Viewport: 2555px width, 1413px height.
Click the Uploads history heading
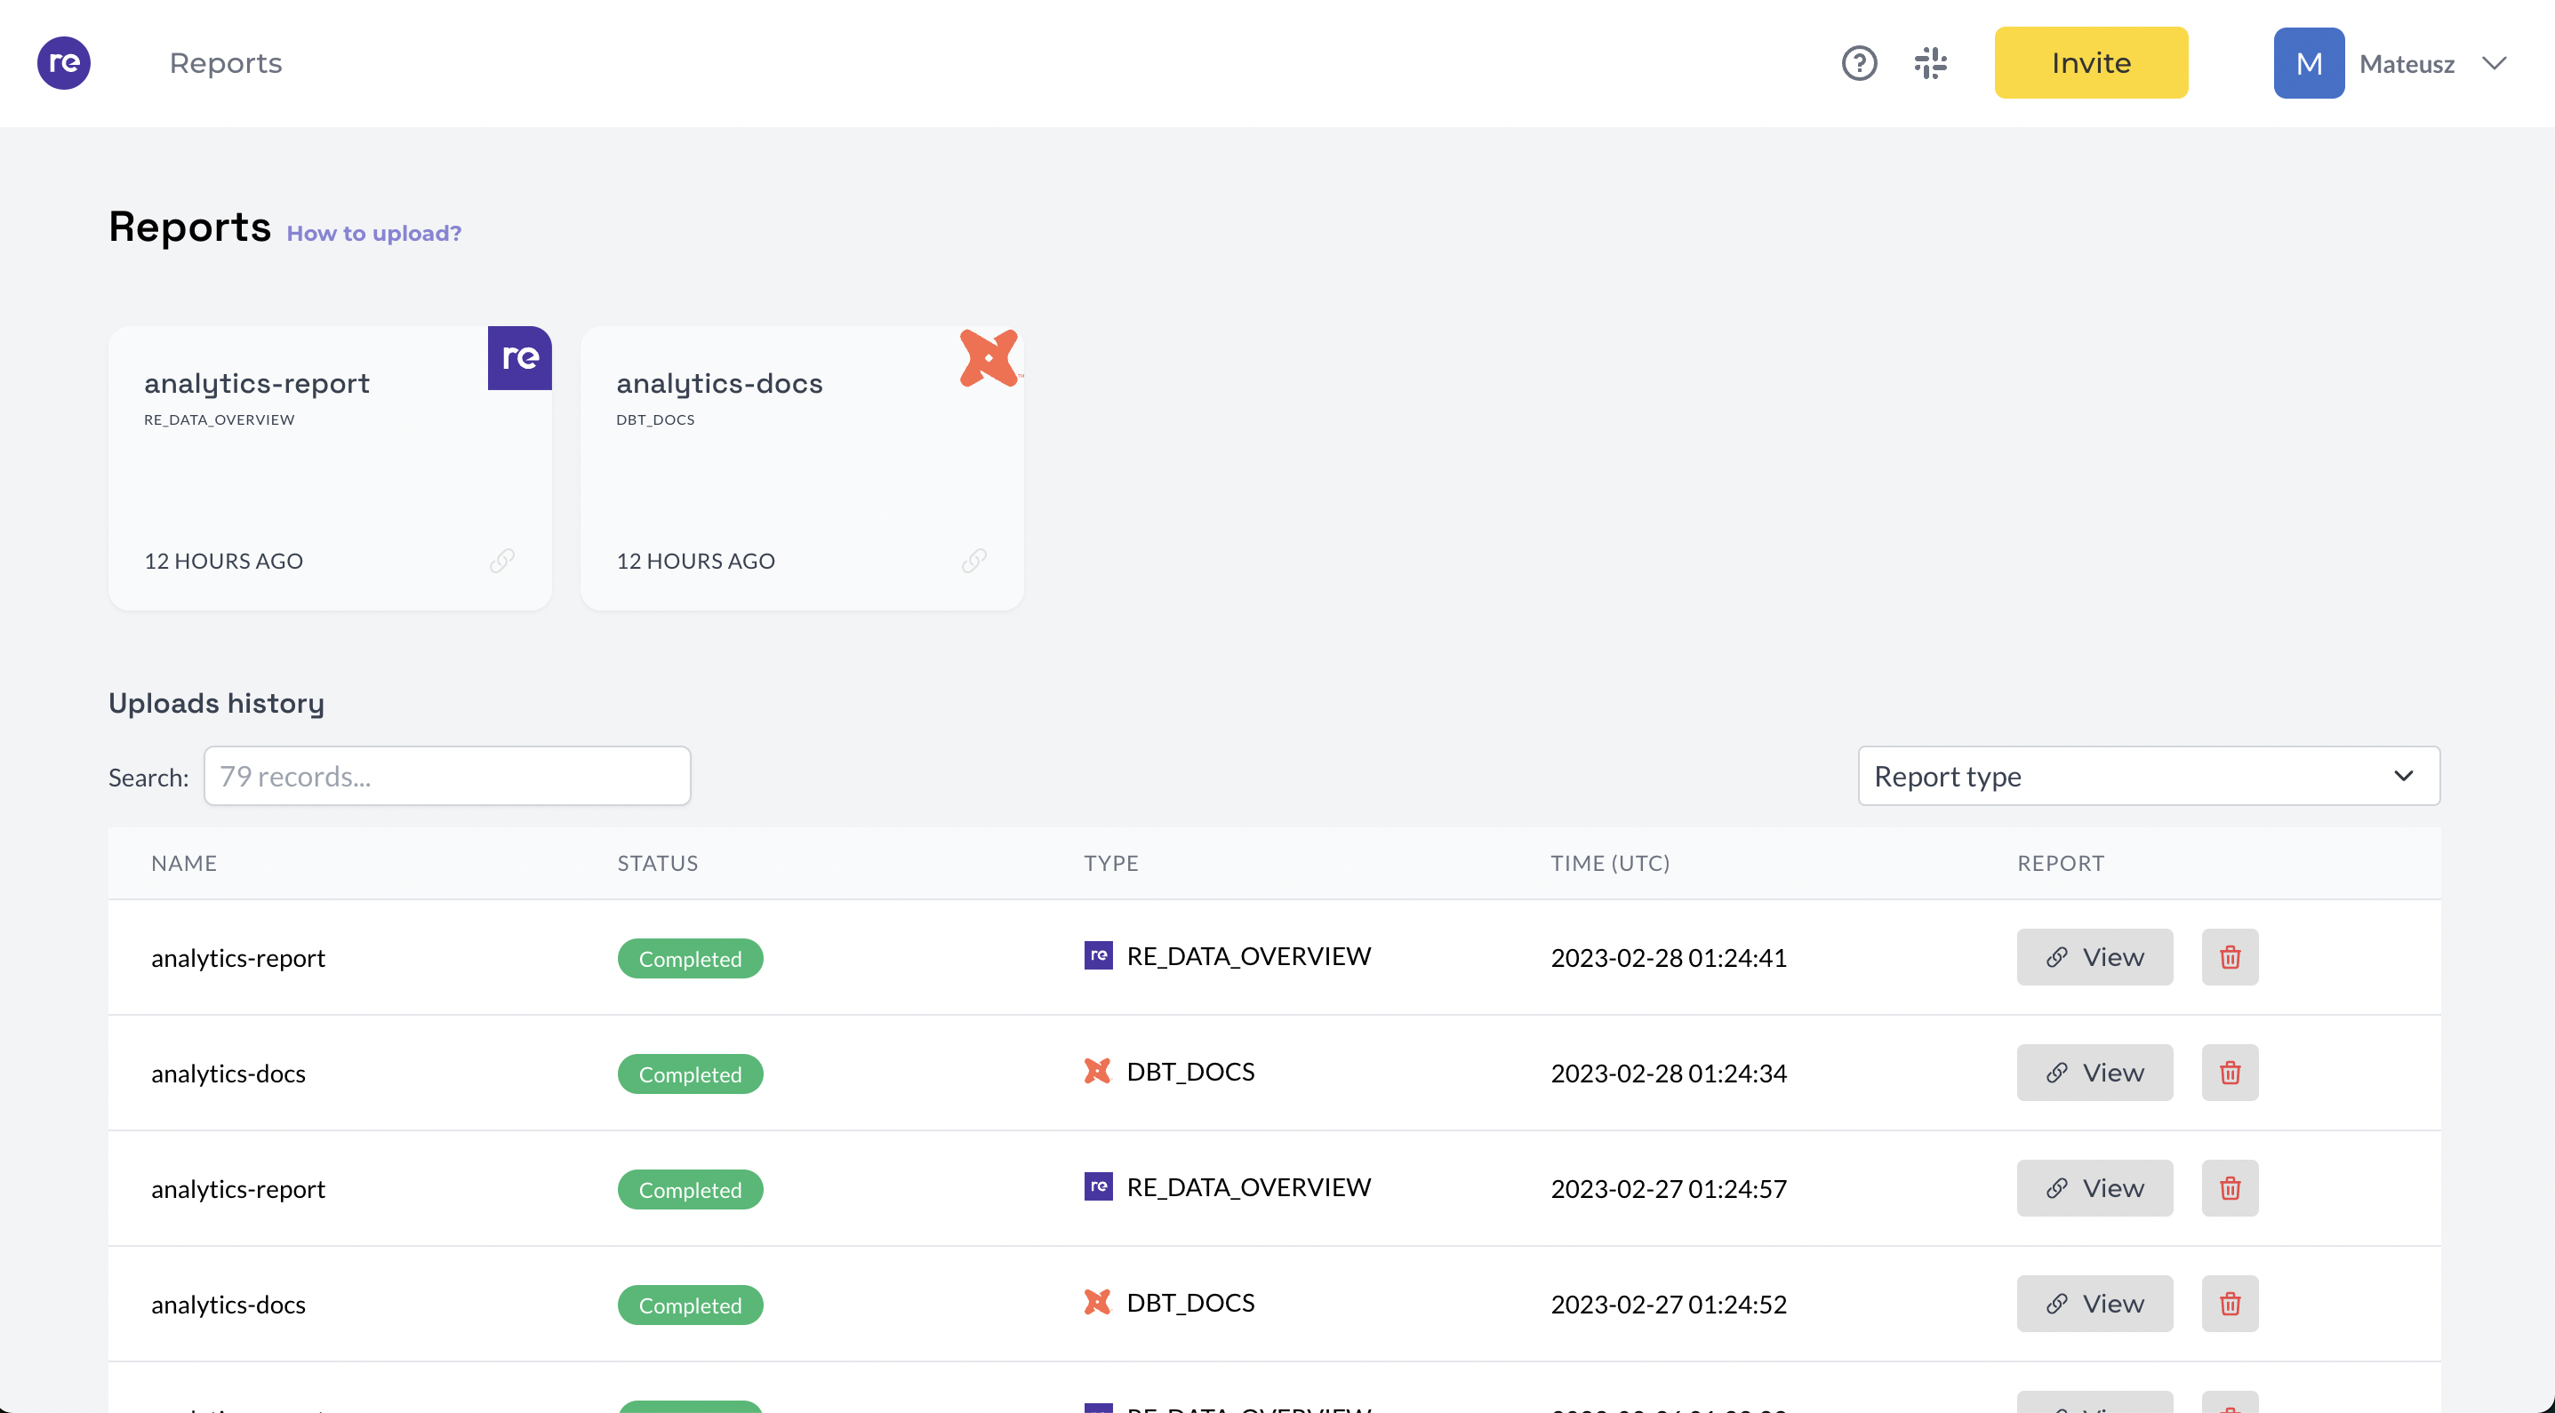(216, 703)
